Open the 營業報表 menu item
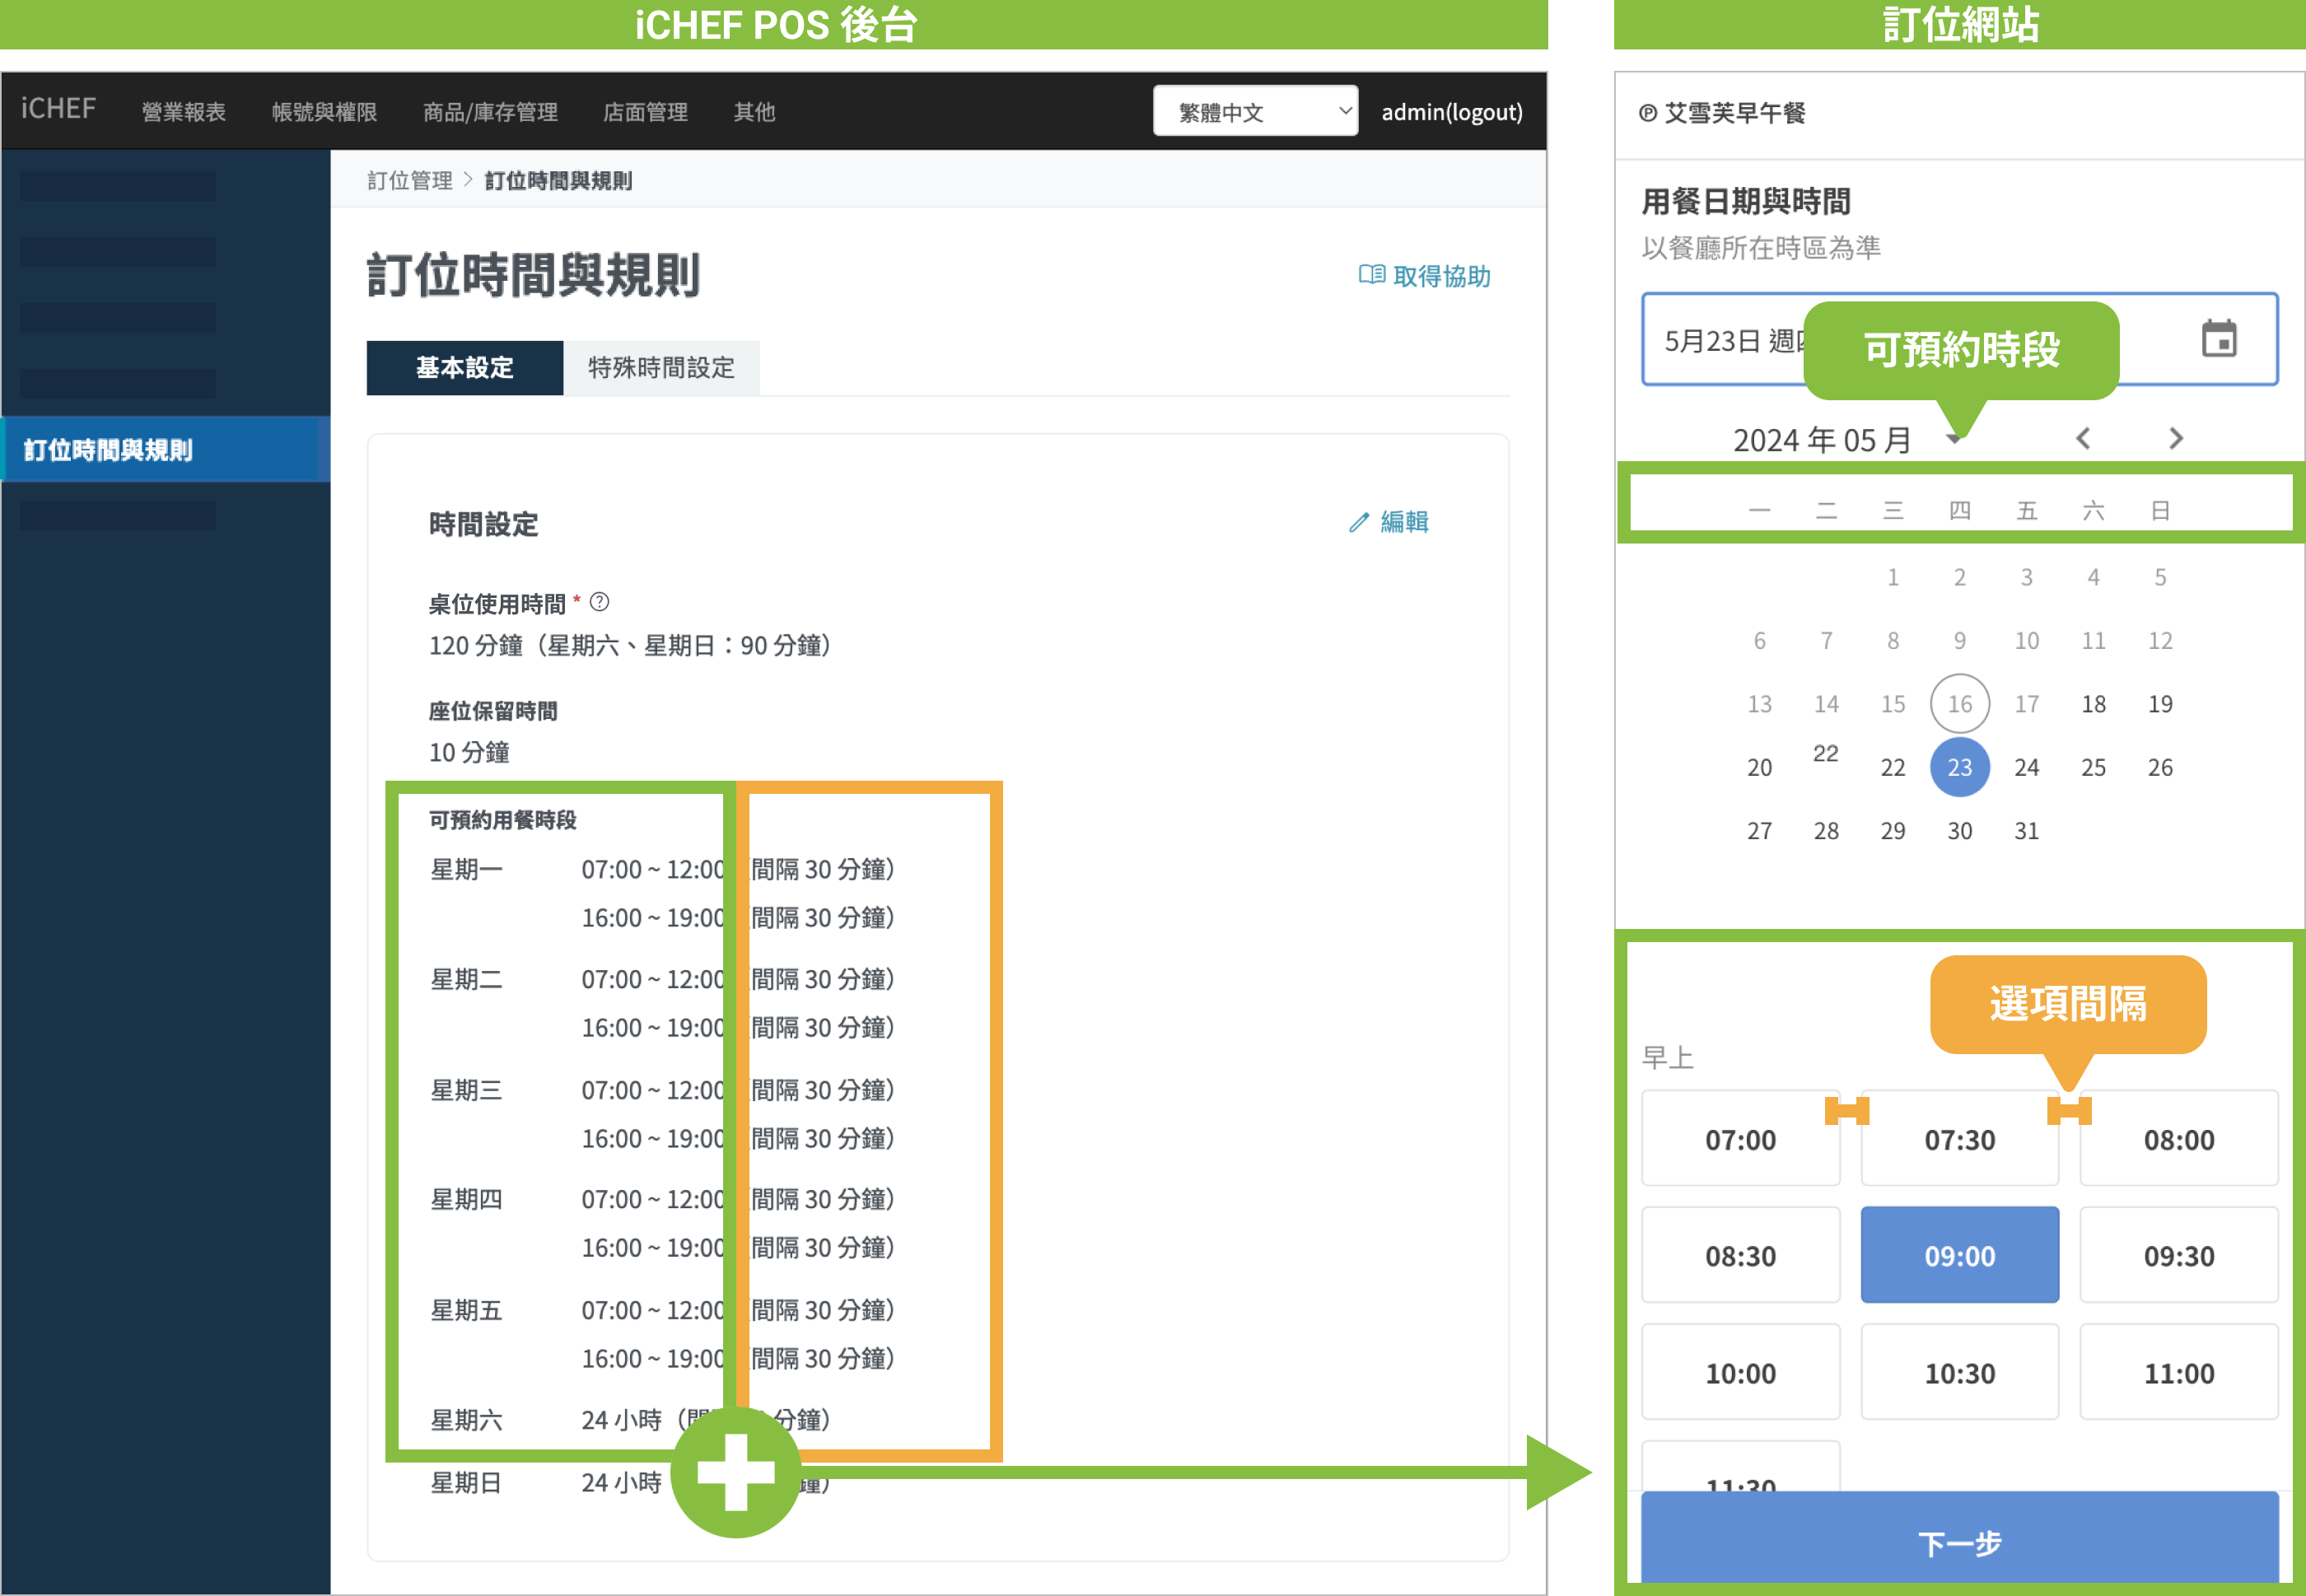The width and height of the screenshot is (2306, 1596). (183, 111)
